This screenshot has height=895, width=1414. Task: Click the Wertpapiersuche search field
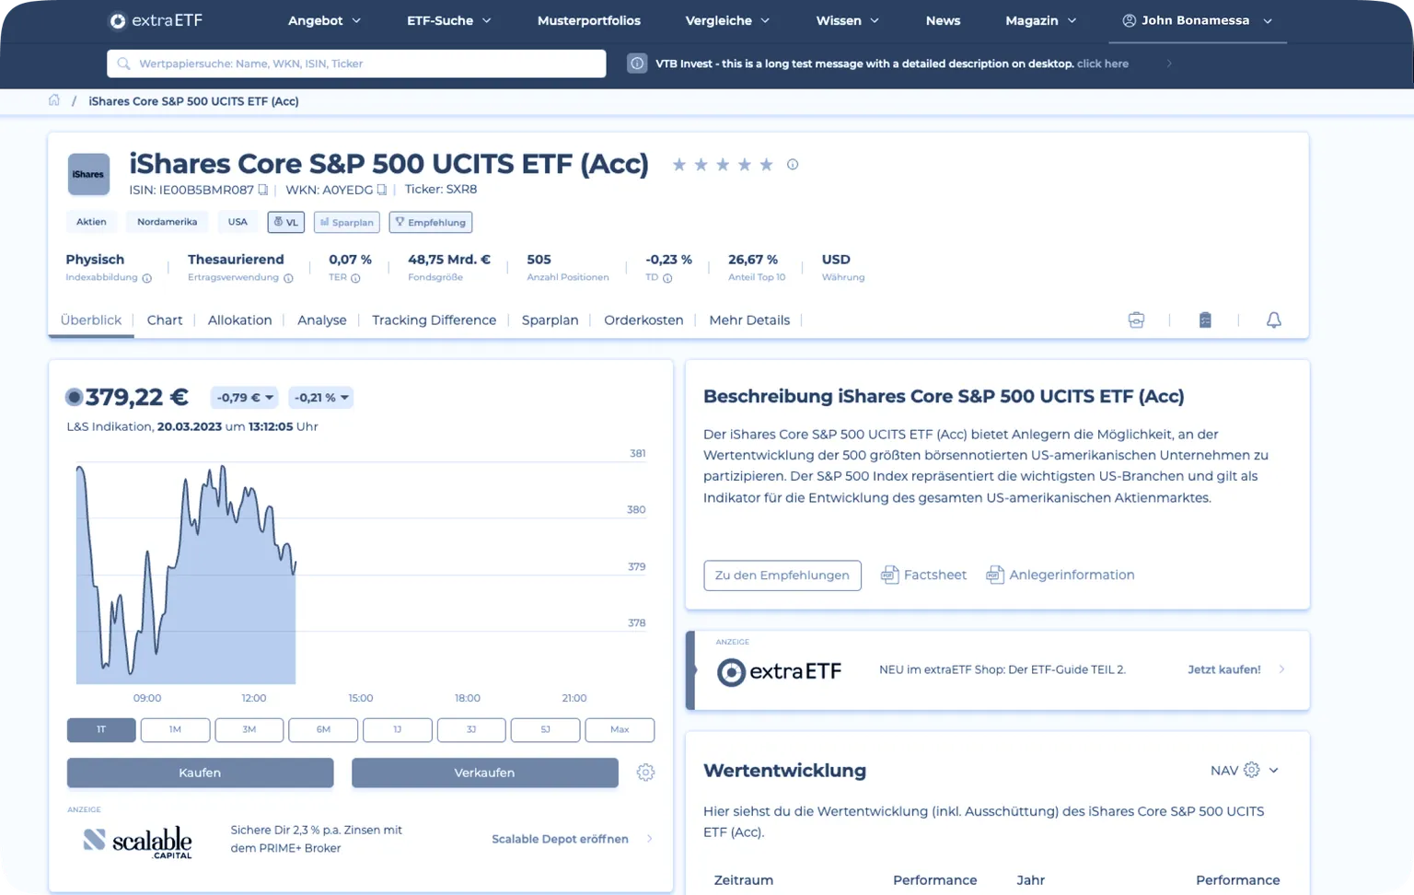[356, 64]
